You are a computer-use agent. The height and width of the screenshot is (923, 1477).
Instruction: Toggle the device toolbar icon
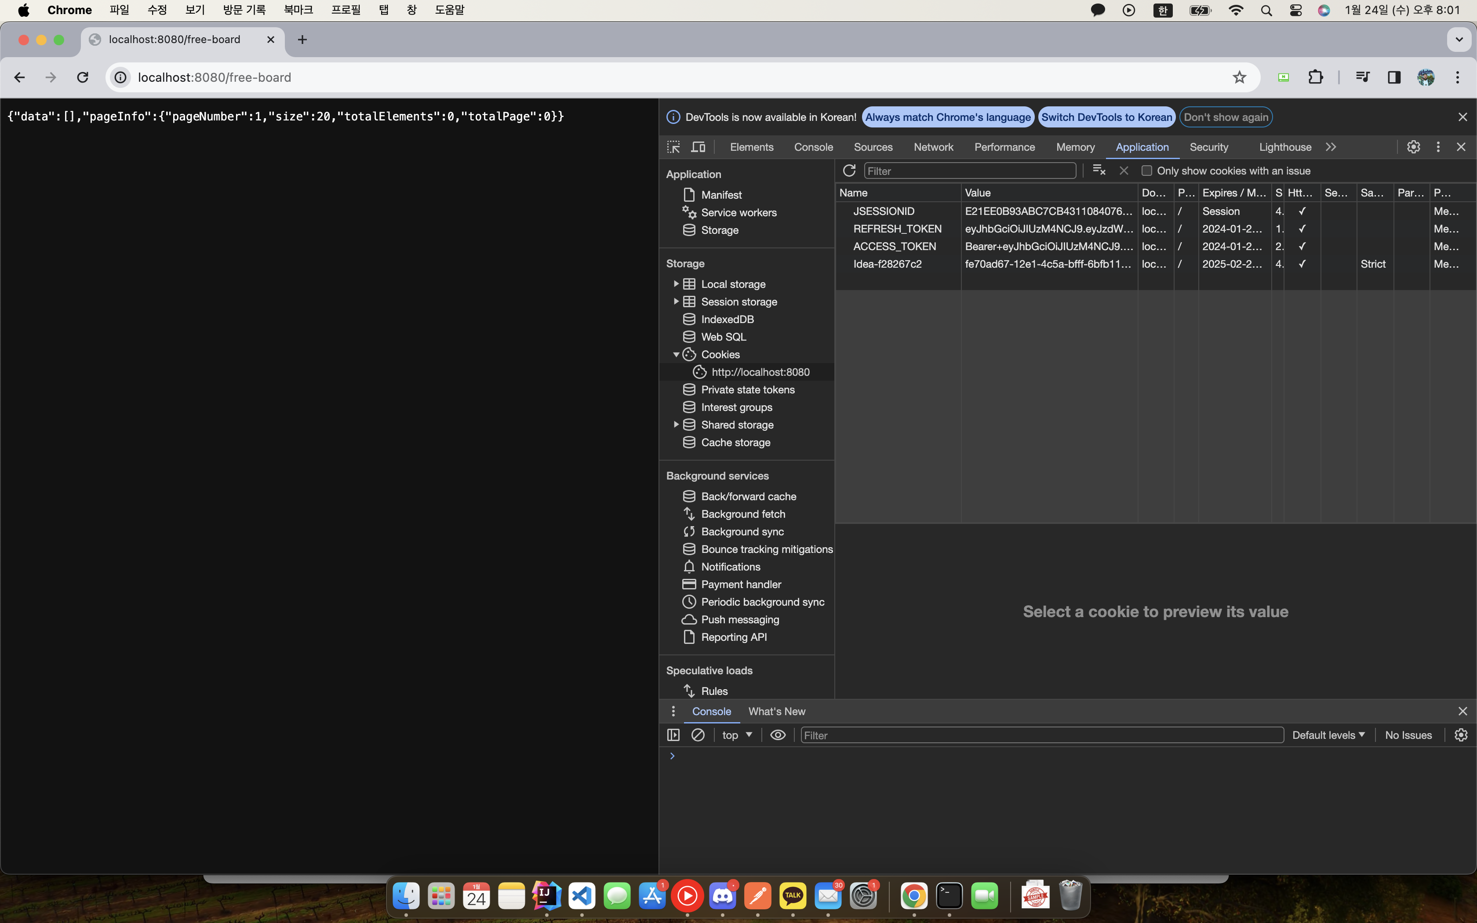(698, 147)
